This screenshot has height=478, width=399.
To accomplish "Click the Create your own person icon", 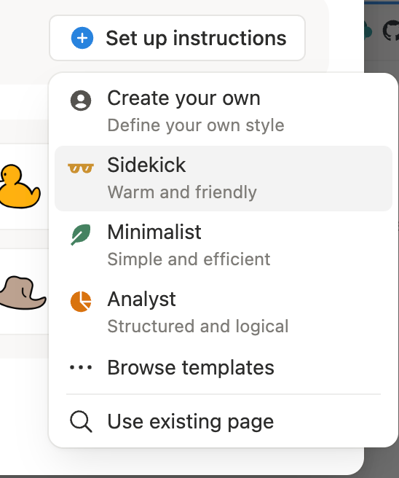I will tap(81, 101).
